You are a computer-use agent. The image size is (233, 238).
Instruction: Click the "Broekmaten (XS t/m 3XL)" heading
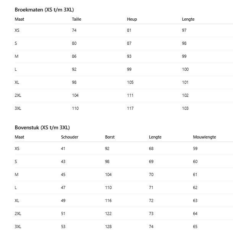42,10
